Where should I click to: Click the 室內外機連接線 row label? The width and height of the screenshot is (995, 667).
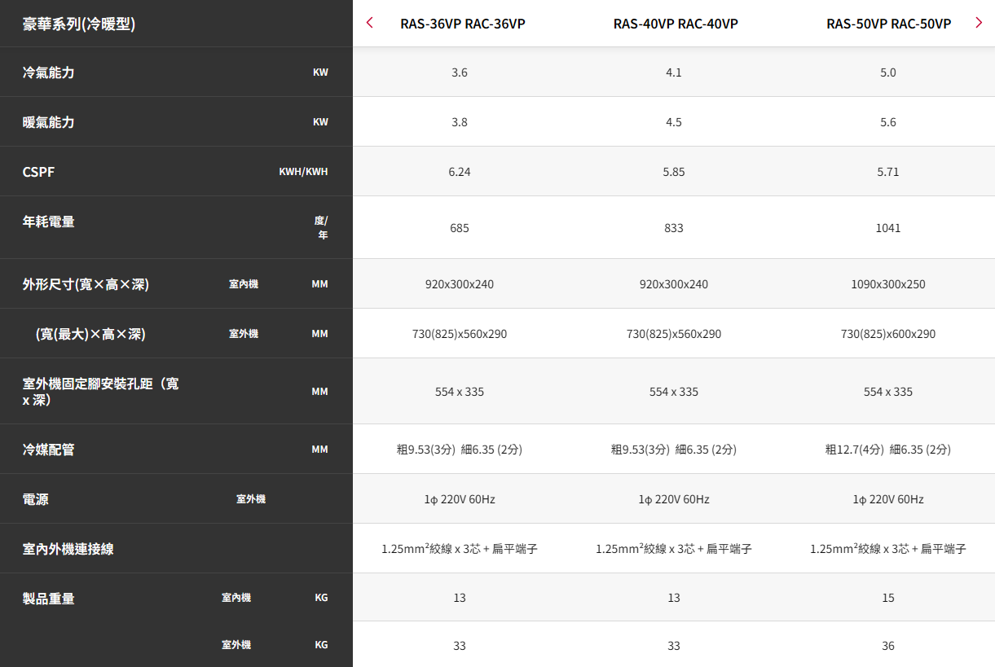[x=68, y=549]
